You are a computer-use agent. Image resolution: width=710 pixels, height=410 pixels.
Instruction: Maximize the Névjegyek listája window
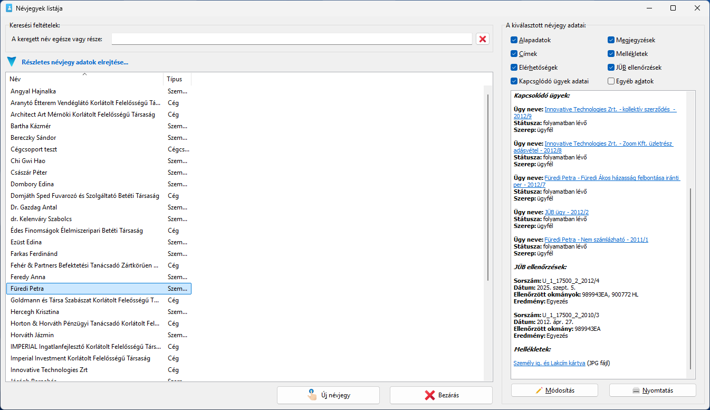[x=673, y=8]
